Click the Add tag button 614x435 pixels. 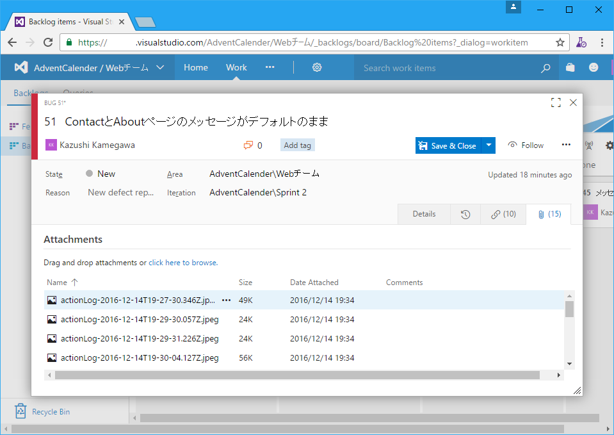(x=297, y=145)
